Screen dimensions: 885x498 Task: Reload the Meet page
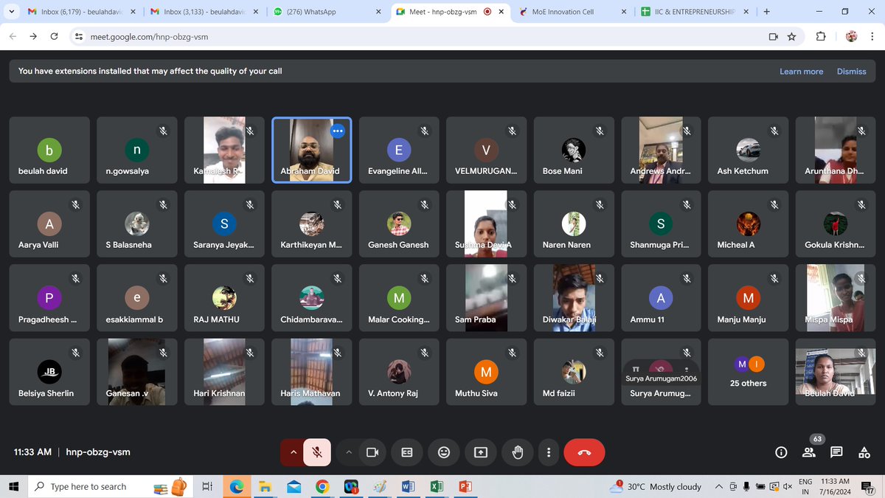(54, 36)
